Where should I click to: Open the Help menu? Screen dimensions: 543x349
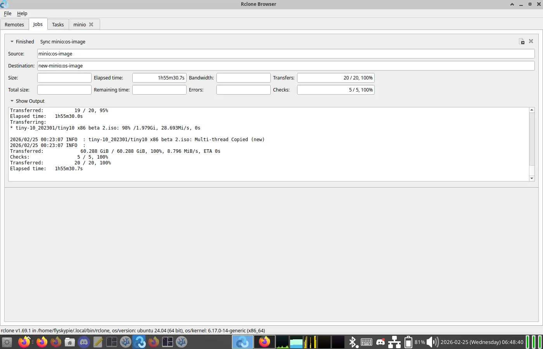tap(22, 13)
